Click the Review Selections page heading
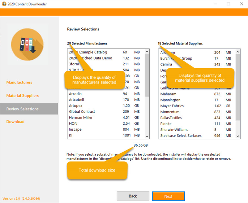The width and height of the screenshot is (248, 203). 83,29
